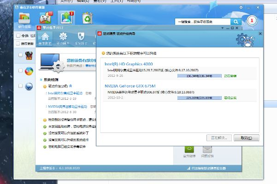Click the re-detect link beside detection complete
Viewport: 277px width, 184px height.
tap(90, 66)
